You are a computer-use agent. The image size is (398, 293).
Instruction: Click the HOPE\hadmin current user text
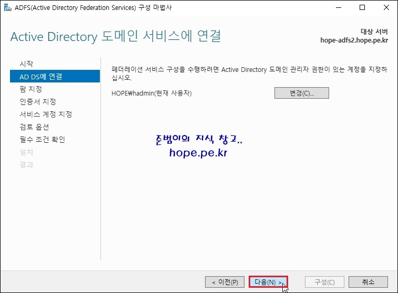click(151, 93)
